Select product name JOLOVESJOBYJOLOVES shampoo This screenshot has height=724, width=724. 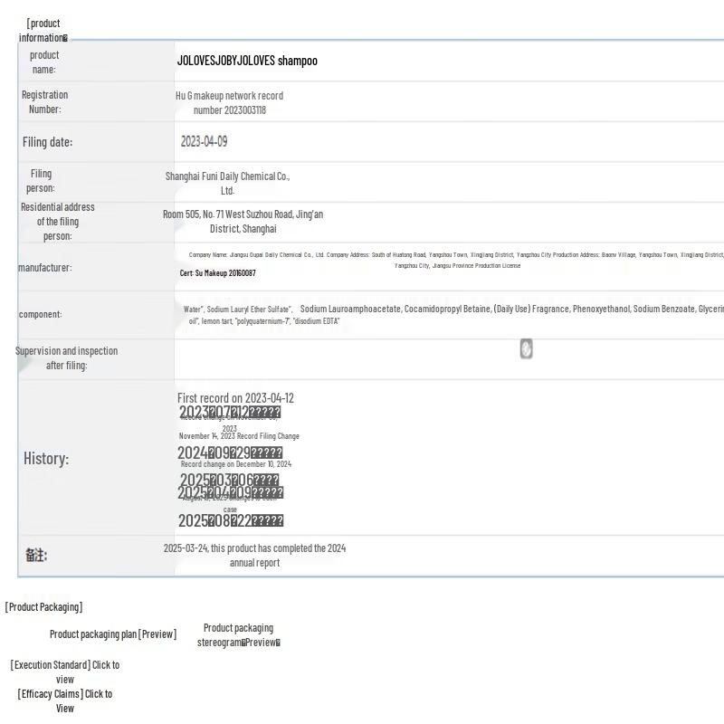(x=247, y=61)
